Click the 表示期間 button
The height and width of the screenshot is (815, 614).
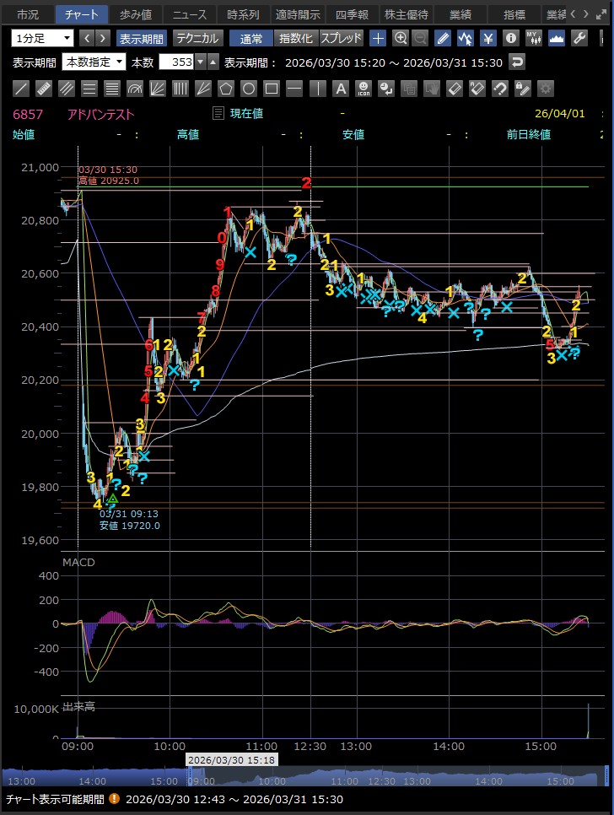142,38
